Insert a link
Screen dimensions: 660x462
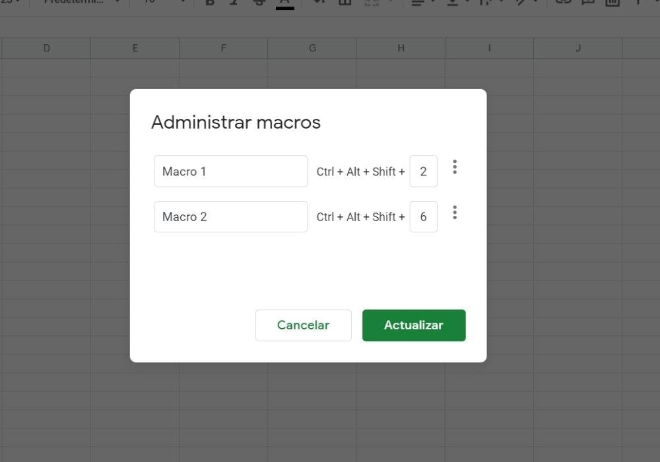(562, 3)
